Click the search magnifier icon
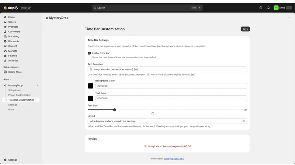This screenshot has height=165, width=295. tap(95, 8)
